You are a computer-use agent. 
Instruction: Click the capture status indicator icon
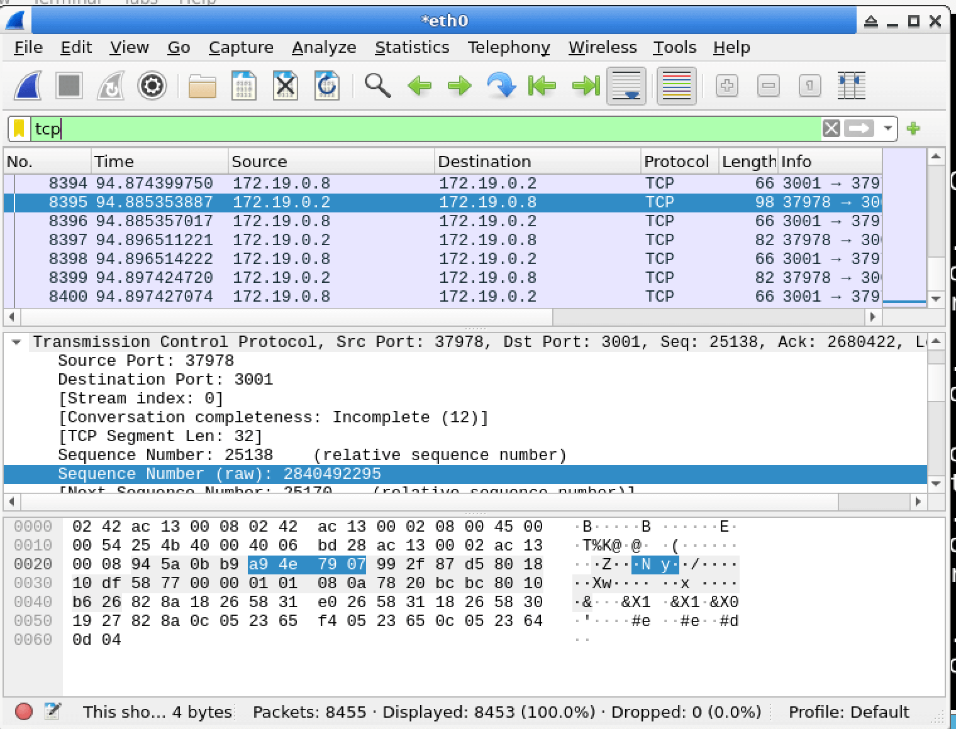click(24, 711)
